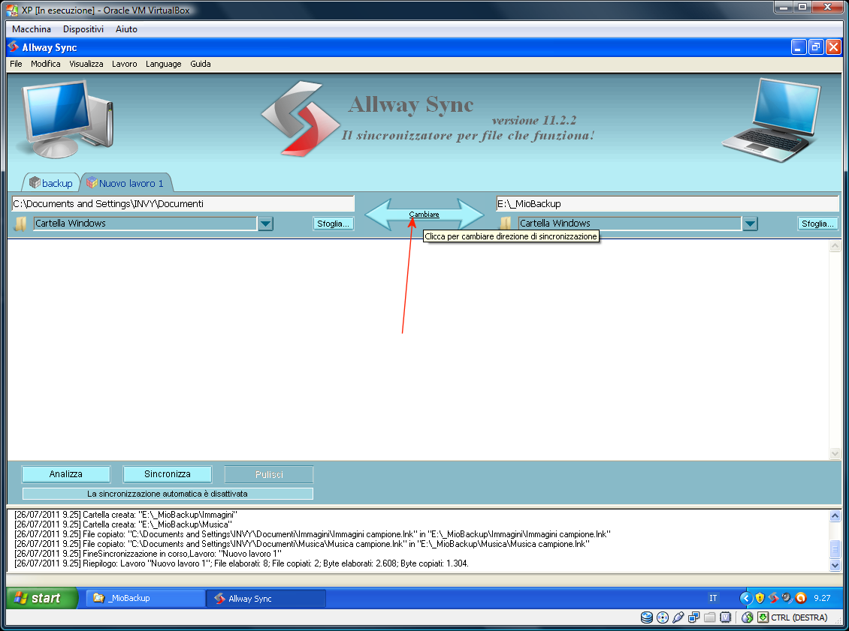Click the Allway Sync logo arrows

pyautogui.click(x=301, y=119)
